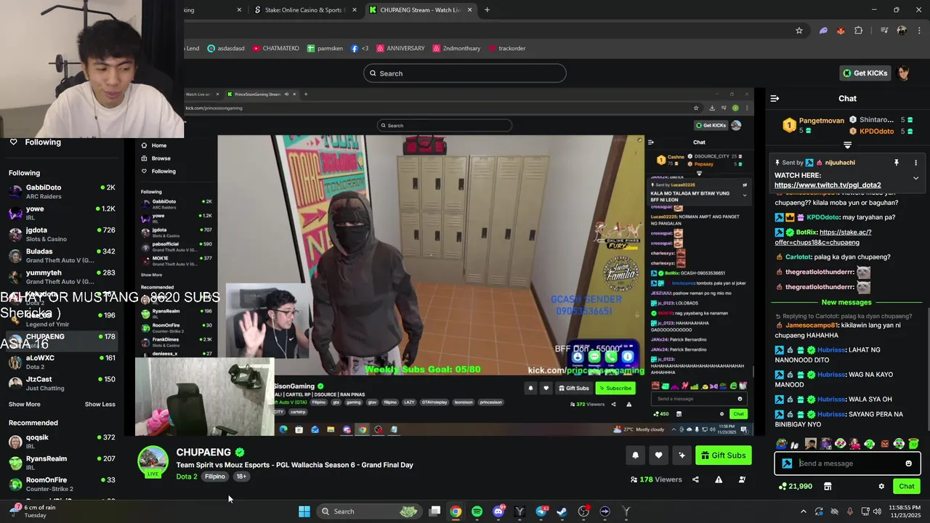Toggle stream notifications bell for CHUPAENG
Image resolution: width=930 pixels, height=523 pixels.
[x=635, y=455]
